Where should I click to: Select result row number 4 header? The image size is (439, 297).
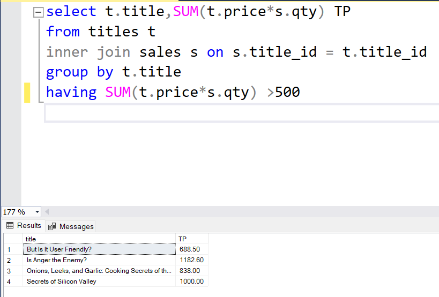click(x=13, y=281)
